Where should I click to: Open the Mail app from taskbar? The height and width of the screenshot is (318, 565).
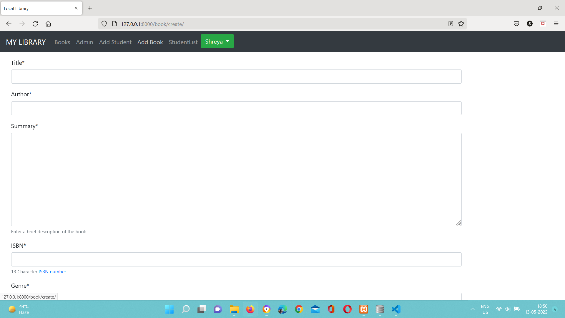(315, 309)
